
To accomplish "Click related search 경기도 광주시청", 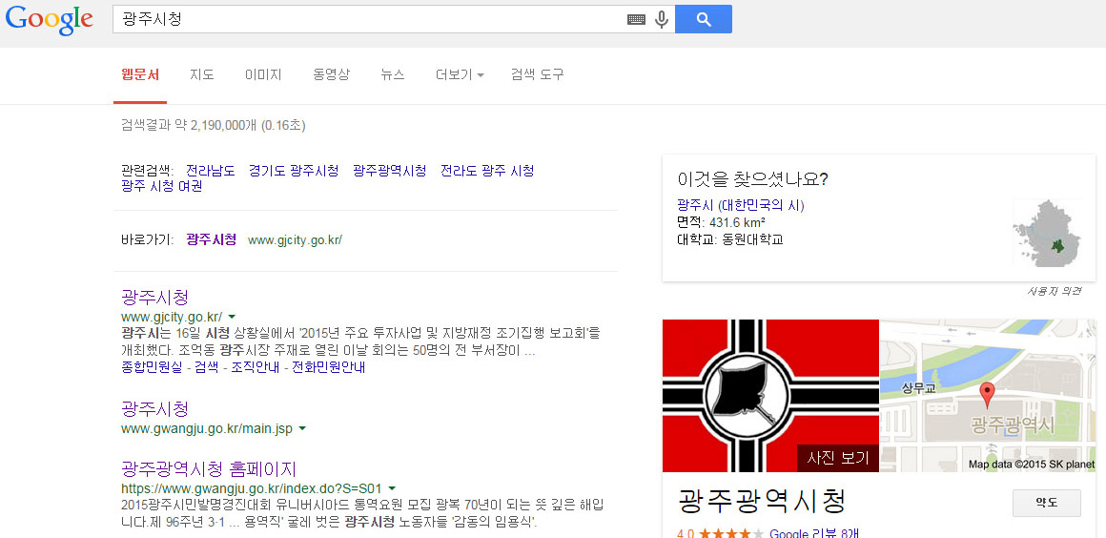I will pyautogui.click(x=294, y=171).
